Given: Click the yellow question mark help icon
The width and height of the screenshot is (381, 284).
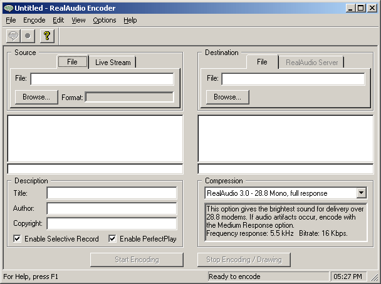Looking at the screenshot, I should (x=47, y=36).
